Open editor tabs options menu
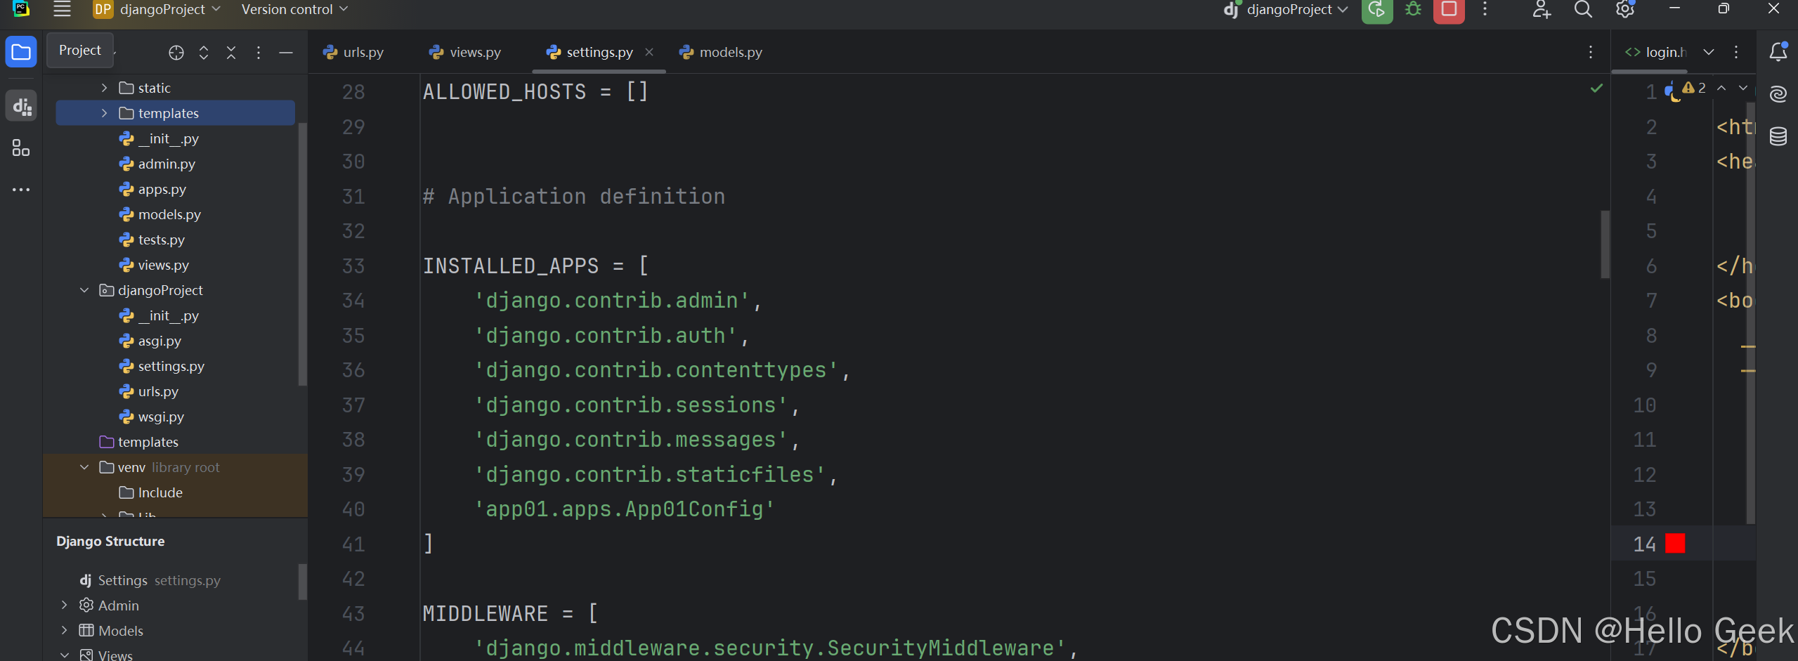The image size is (1798, 661). tap(1591, 52)
